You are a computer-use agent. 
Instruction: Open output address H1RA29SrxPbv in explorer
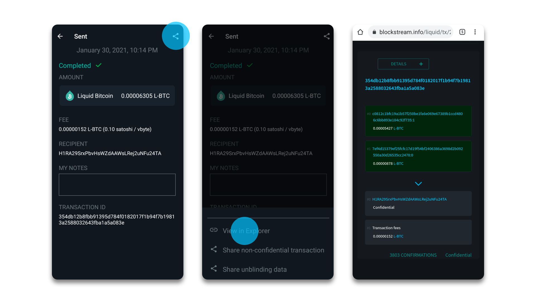(409, 199)
